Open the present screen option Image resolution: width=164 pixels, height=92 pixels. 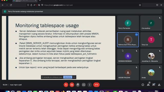(84, 85)
